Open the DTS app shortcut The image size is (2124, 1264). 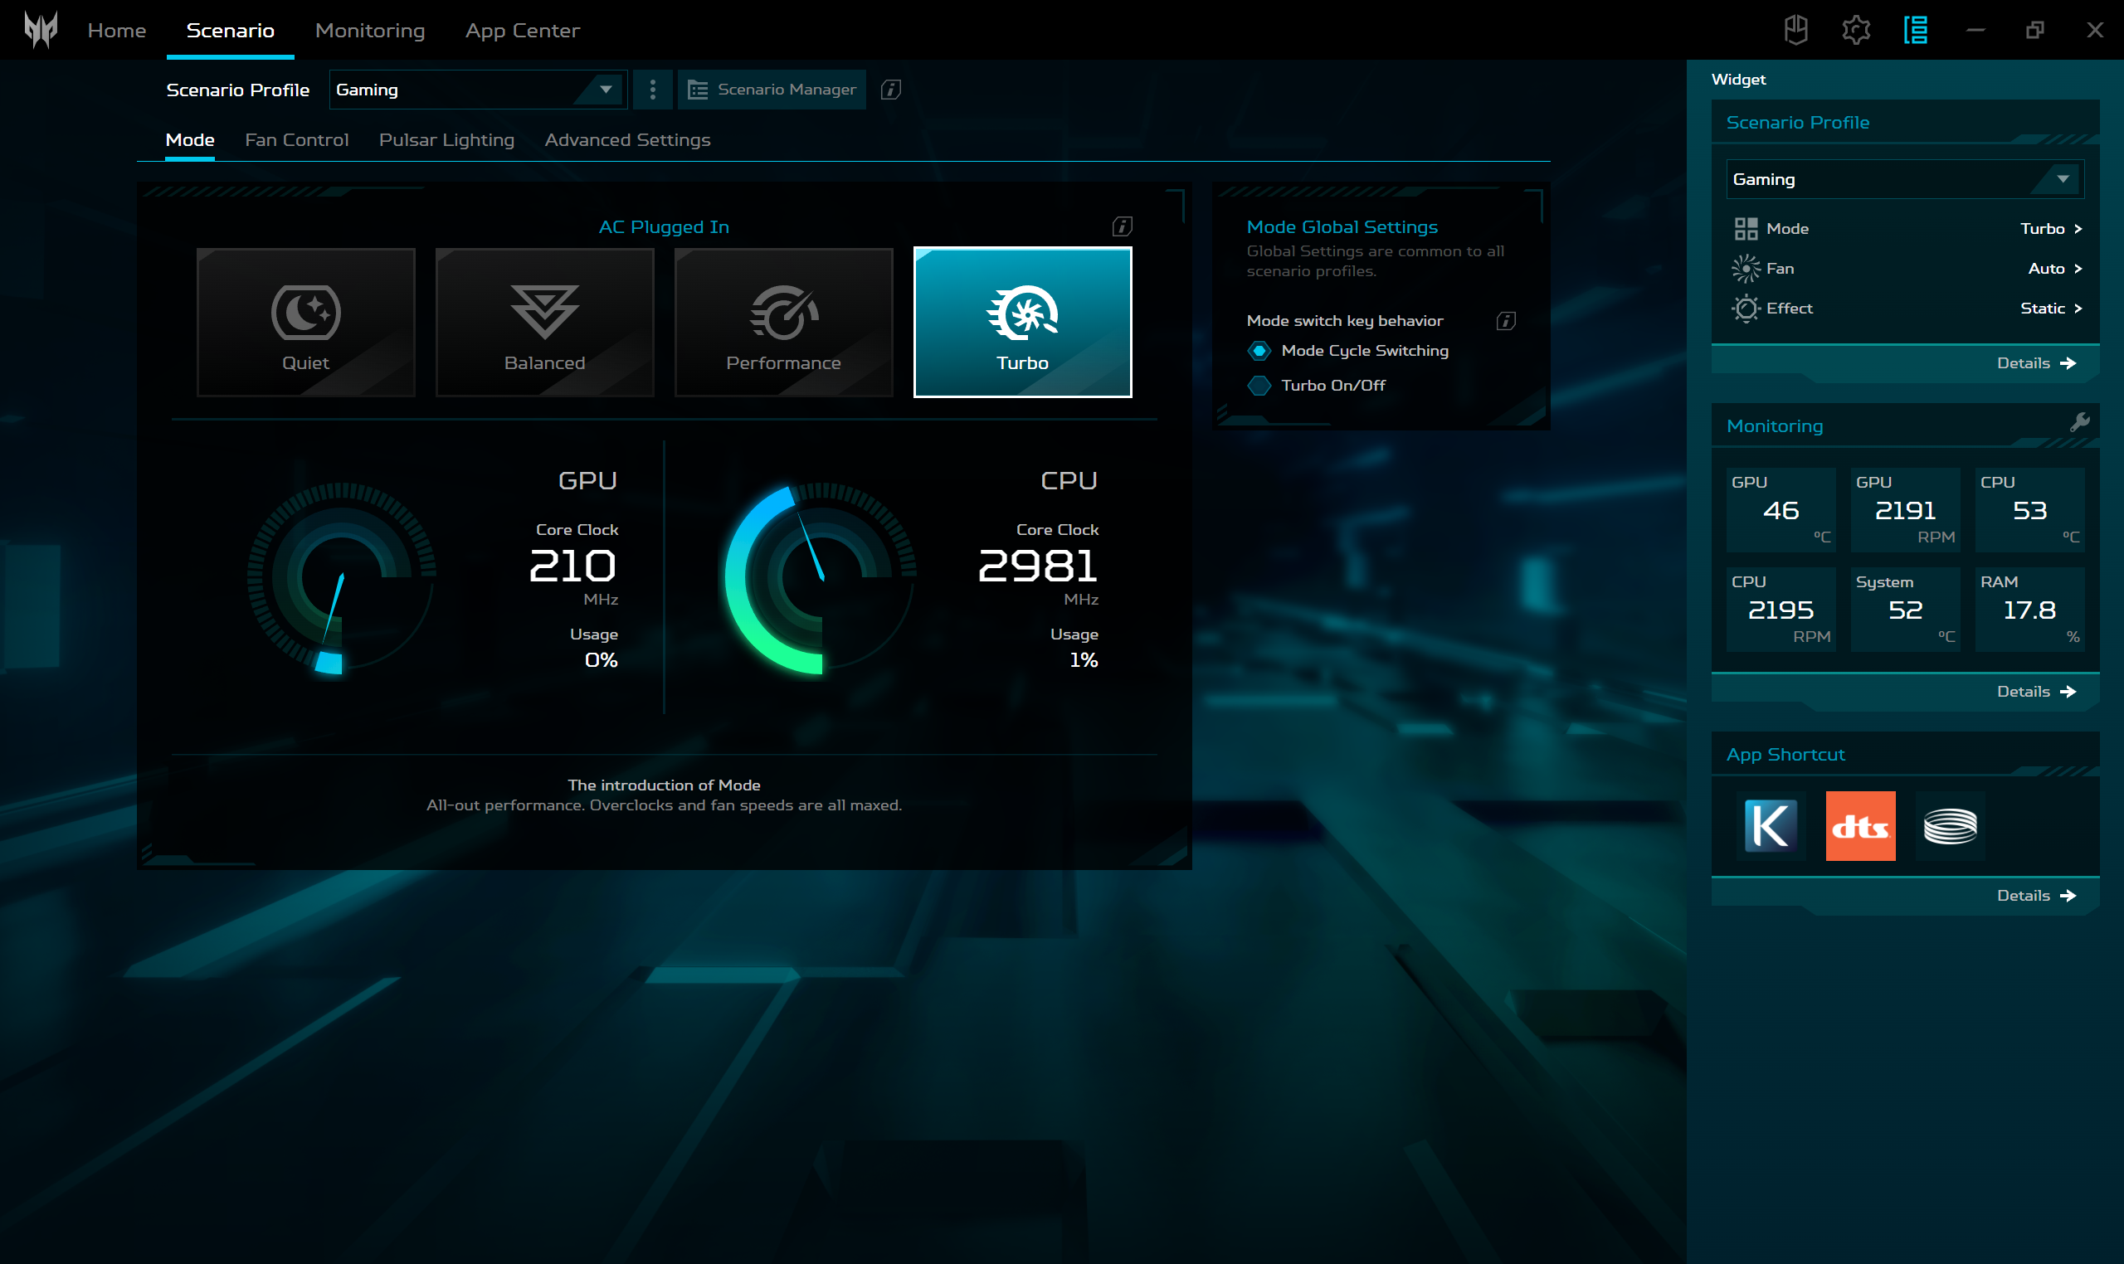point(1860,824)
